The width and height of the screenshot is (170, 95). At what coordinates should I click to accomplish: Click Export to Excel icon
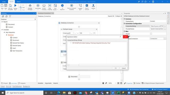pyautogui.click(x=87, y=6)
